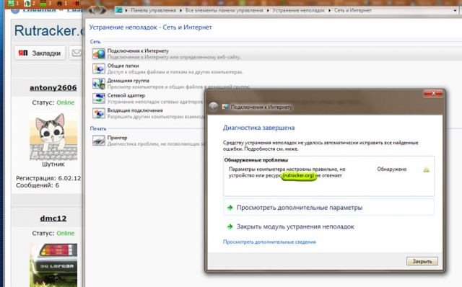Select the Подключения к Интернету title text
Viewport: 462px width, 287px height.
click(138, 51)
